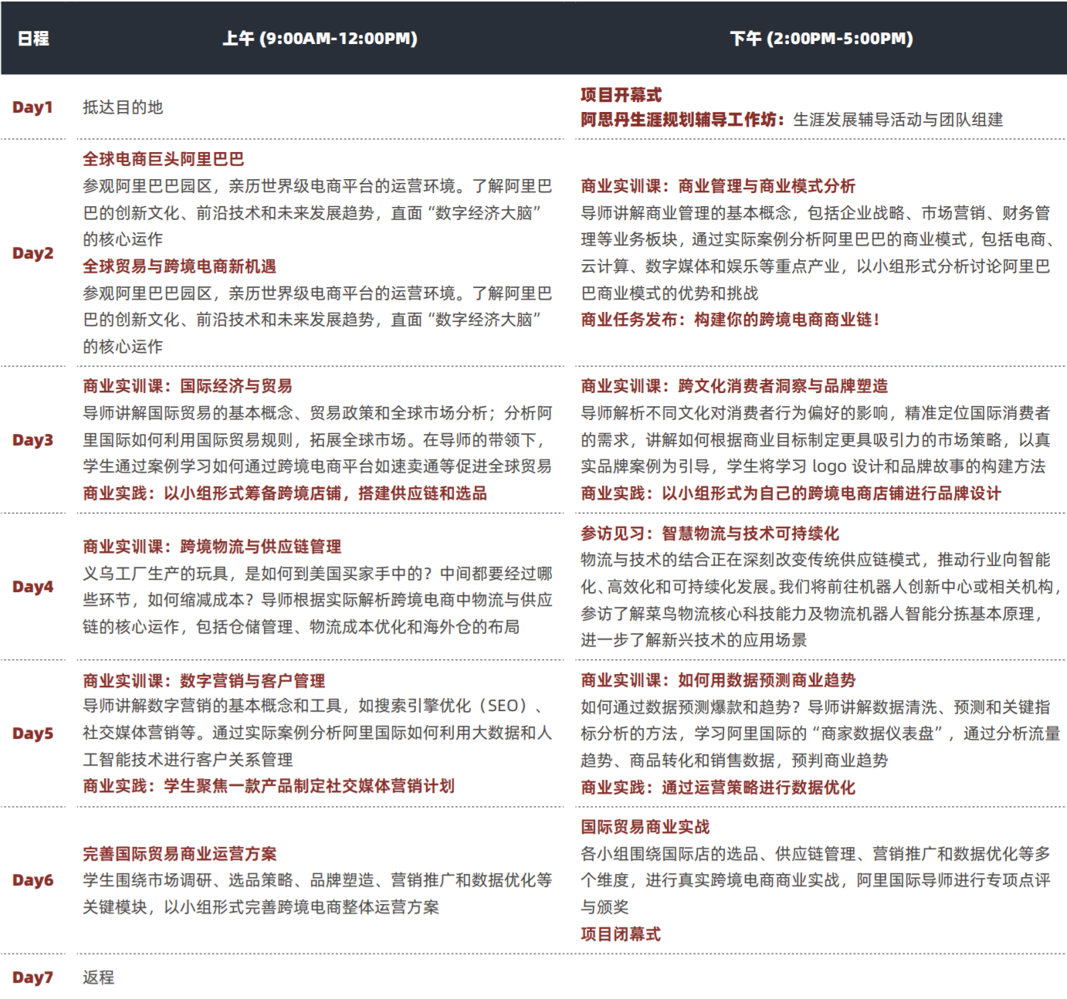Select the Day2 row label

coord(33,253)
